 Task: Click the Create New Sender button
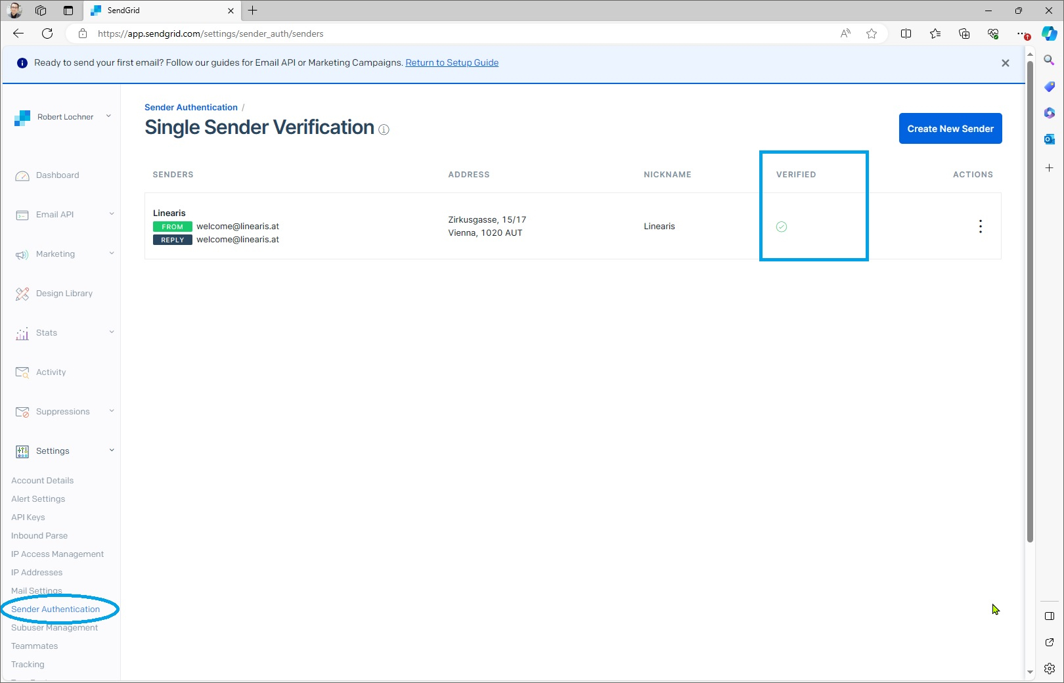[950, 129]
